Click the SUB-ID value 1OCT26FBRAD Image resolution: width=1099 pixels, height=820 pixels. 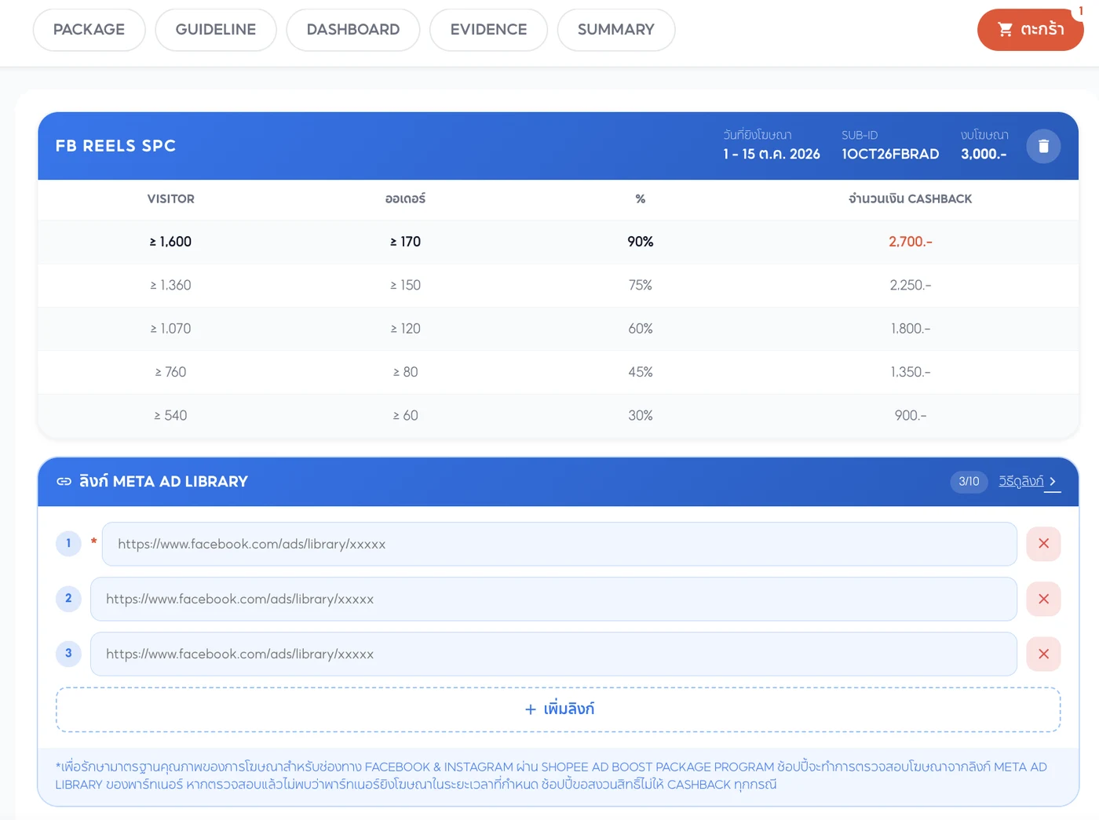click(x=890, y=154)
